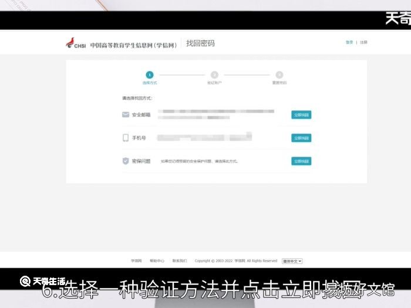Click the security question hint text
The image size is (411, 308).
[199, 161]
